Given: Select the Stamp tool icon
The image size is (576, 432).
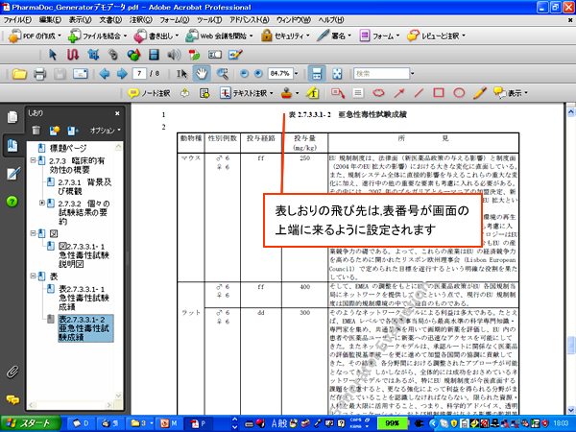Looking at the screenshot, I should pyautogui.click(x=286, y=93).
